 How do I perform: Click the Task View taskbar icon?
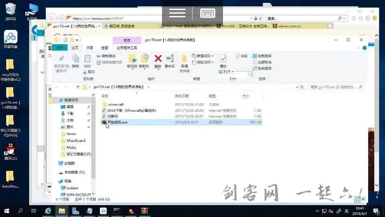[34, 211]
